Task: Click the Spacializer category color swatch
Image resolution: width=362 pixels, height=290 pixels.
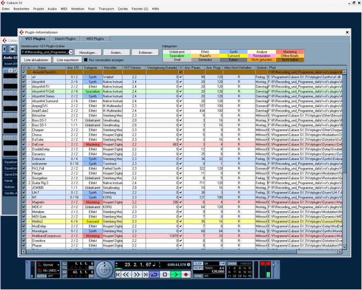Action: 177,56
